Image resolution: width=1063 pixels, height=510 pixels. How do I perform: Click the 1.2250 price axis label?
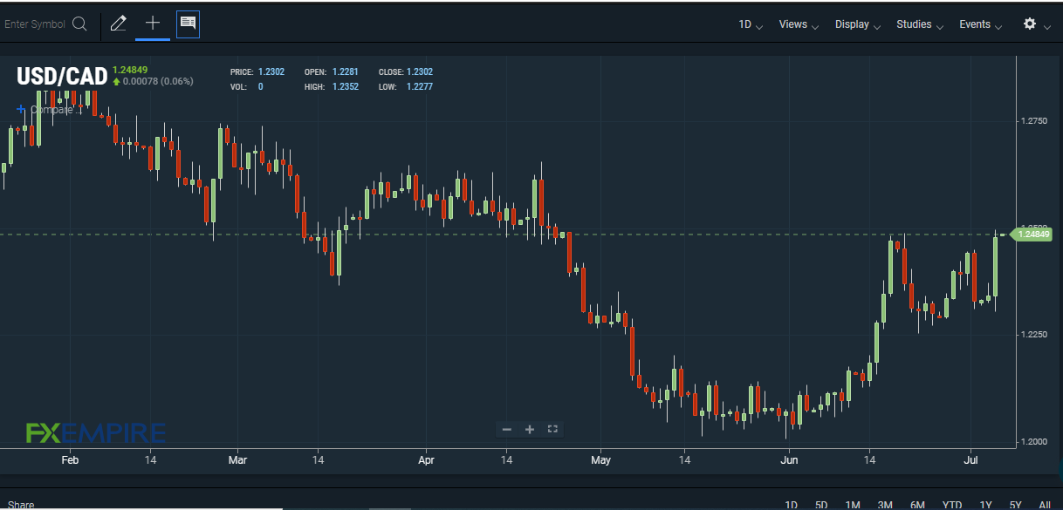point(1034,335)
